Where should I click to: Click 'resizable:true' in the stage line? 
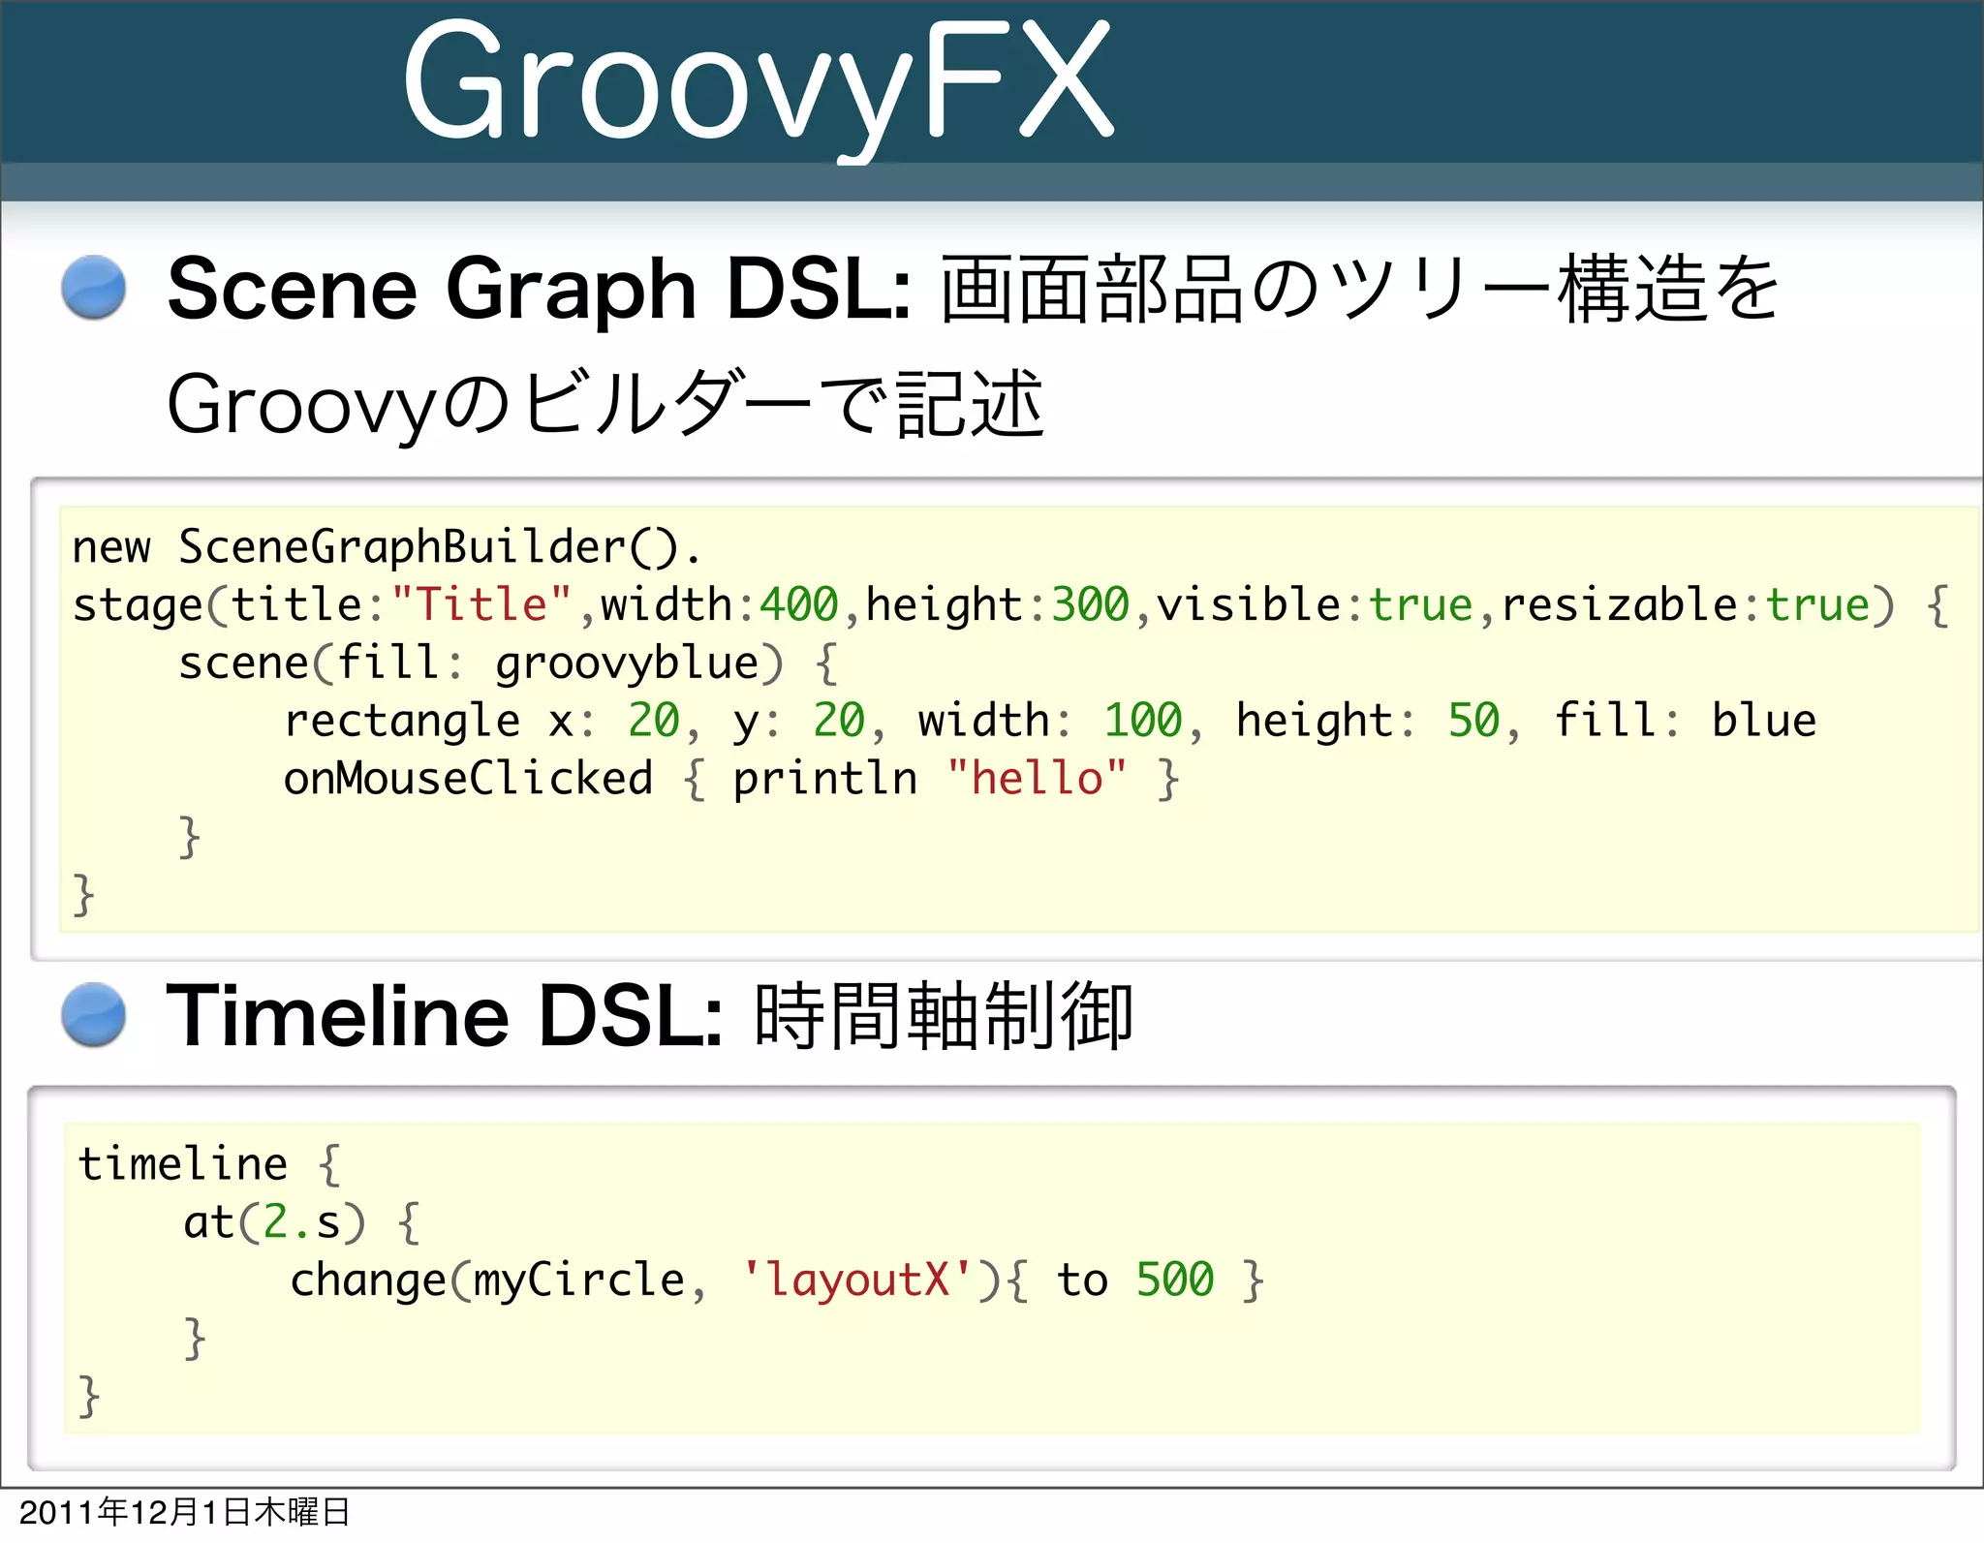1685,605
